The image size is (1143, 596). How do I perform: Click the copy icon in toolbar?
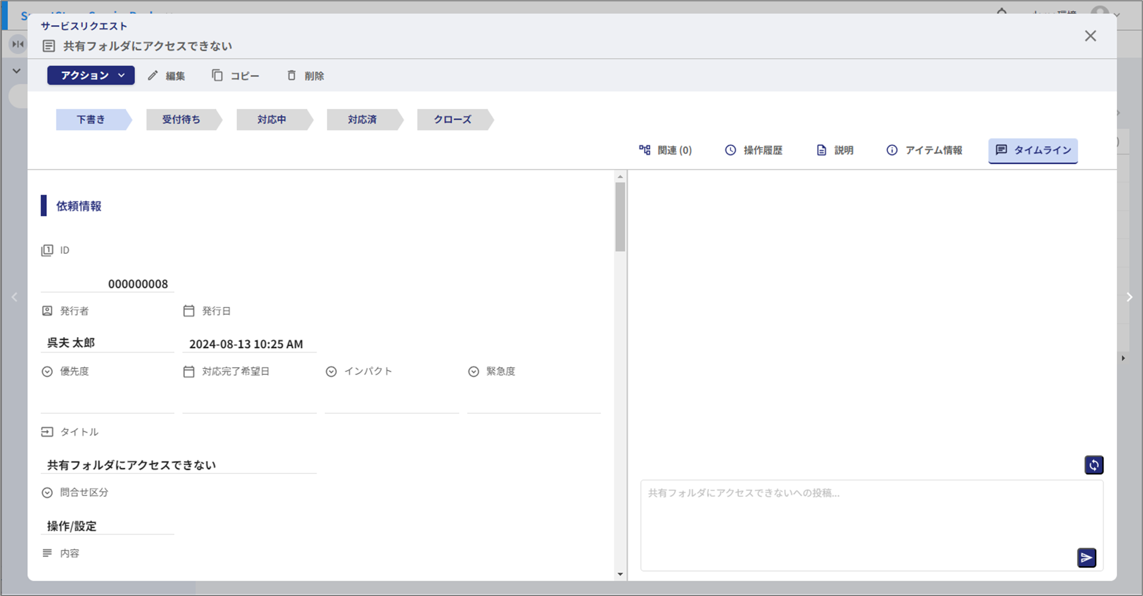217,76
